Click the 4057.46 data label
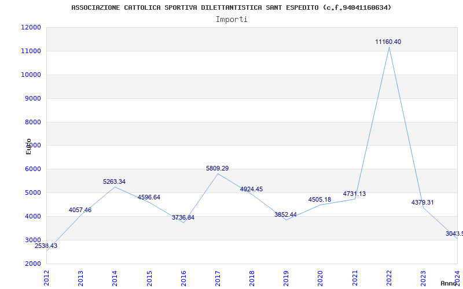The height and width of the screenshot is (289, 463). pyautogui.click(x=80, y=210)
